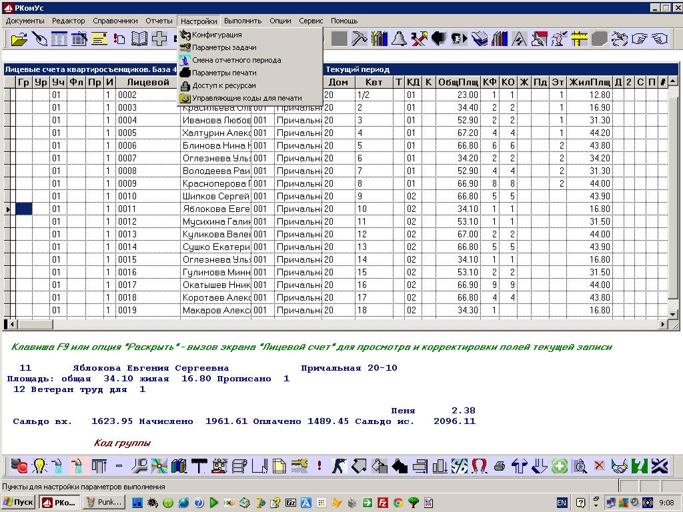Viewport: 683px width, 512px height.
Task: Click the open book toolbar icon
Action: 139,39
